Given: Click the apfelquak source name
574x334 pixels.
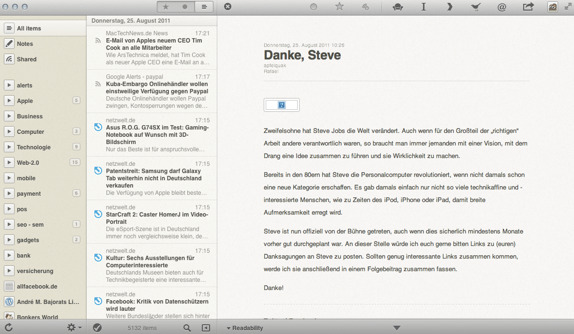Looking at the screenshot, I should pyautogui.click(x=275, y=66).
